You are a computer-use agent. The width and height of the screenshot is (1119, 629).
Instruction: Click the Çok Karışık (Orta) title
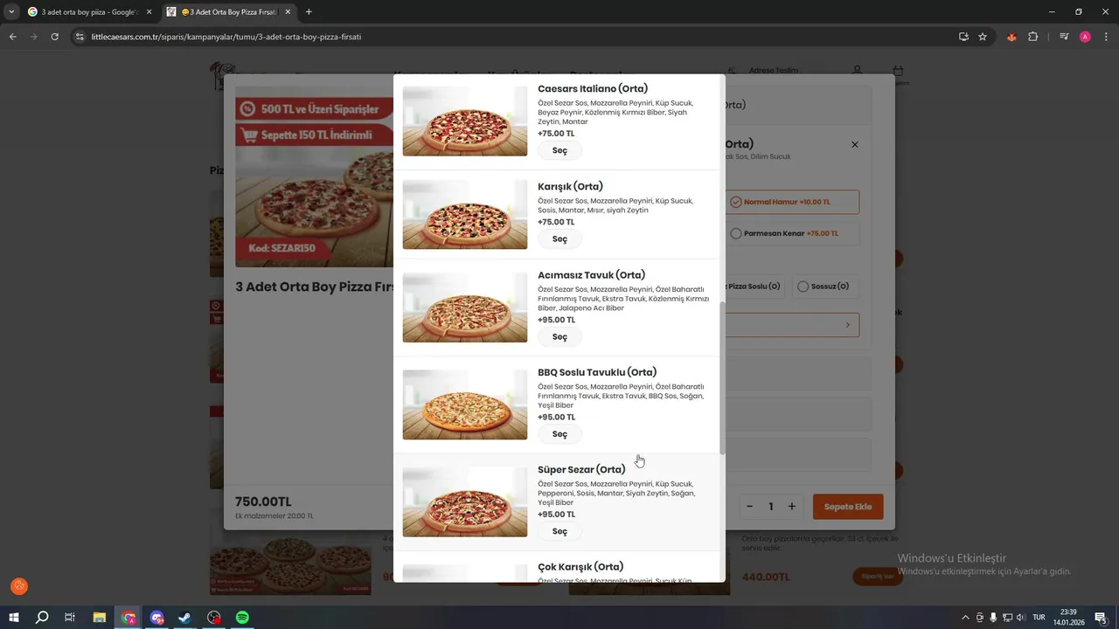[x=580, y=567]
